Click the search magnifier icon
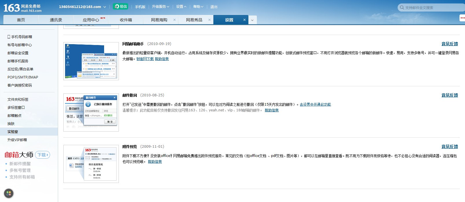Screen dimensions: 465x202 click(x=402, y=8)
